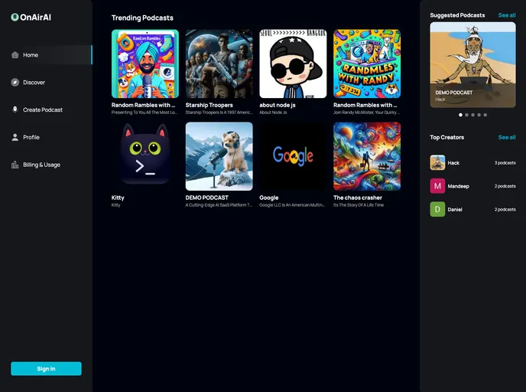Open the Randmles with Randy cover thumbnail
526x392 pixels.
(x=367, y=64)
